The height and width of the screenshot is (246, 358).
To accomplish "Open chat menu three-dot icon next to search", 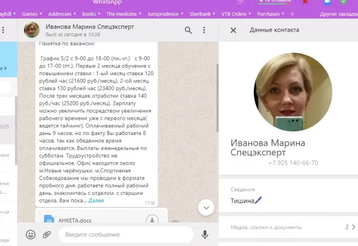I will 204,30.
